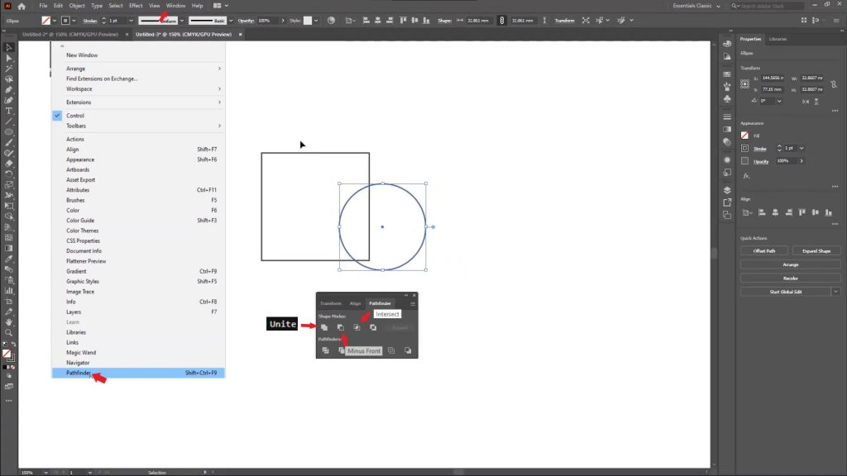847x476 pixels.
Task: Click the Recolor Artwork globe icon
Action: tap(331, 21)
